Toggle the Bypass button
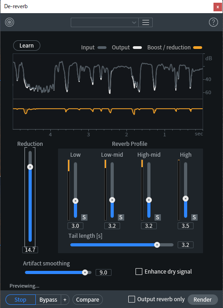Image resolution: width=223 pixels, height=308 pixels. 48,299
